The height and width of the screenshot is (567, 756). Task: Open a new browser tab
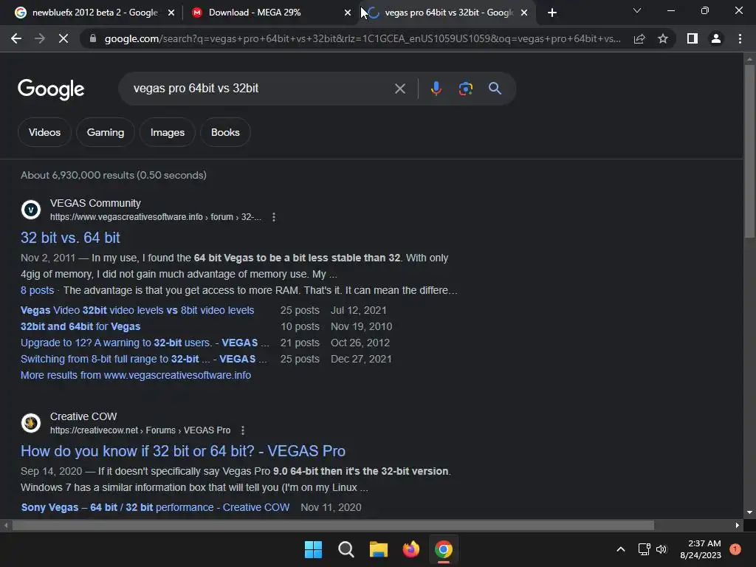(552, 13)
